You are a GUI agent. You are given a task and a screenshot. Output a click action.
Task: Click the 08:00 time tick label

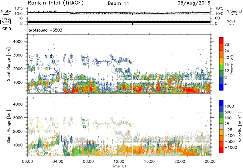click(x=88, y=162)
